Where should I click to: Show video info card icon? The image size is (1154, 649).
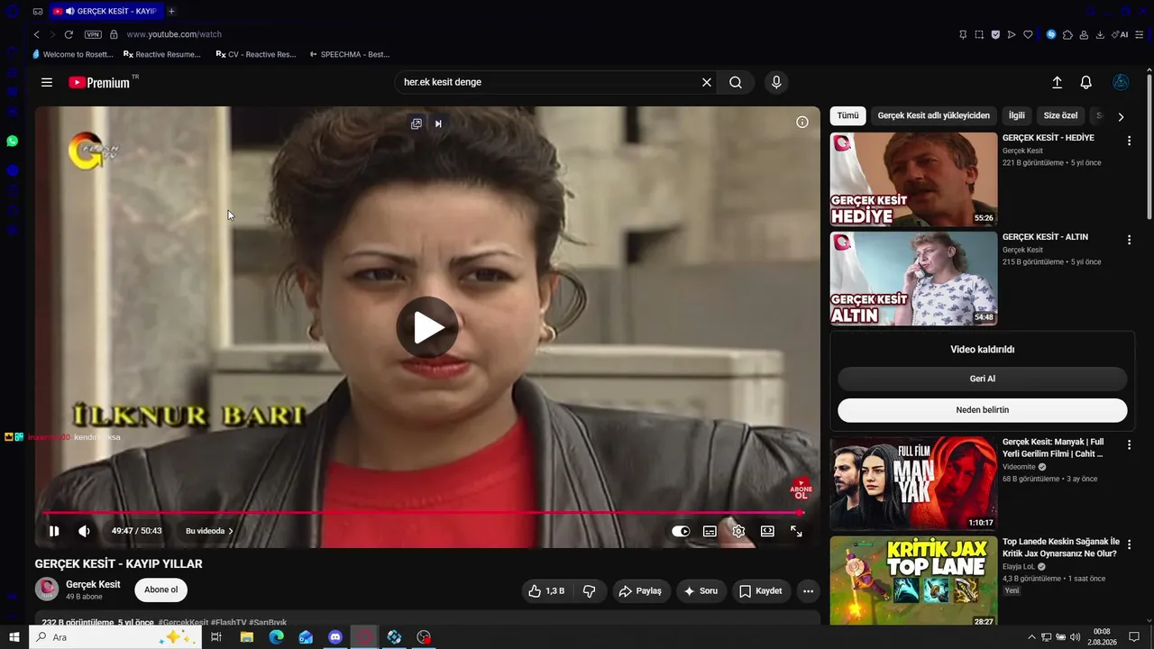tap(802, 123)
